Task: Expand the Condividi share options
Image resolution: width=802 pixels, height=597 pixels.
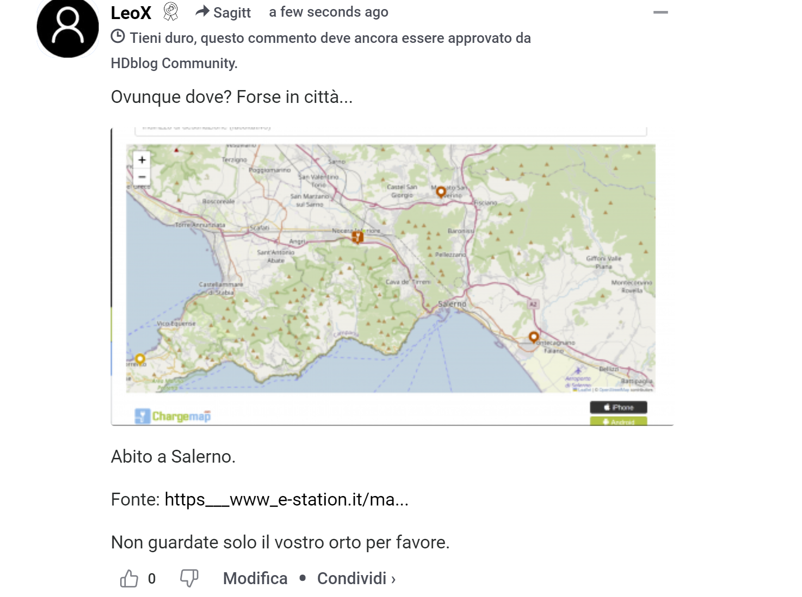Action: click(357, 578)
